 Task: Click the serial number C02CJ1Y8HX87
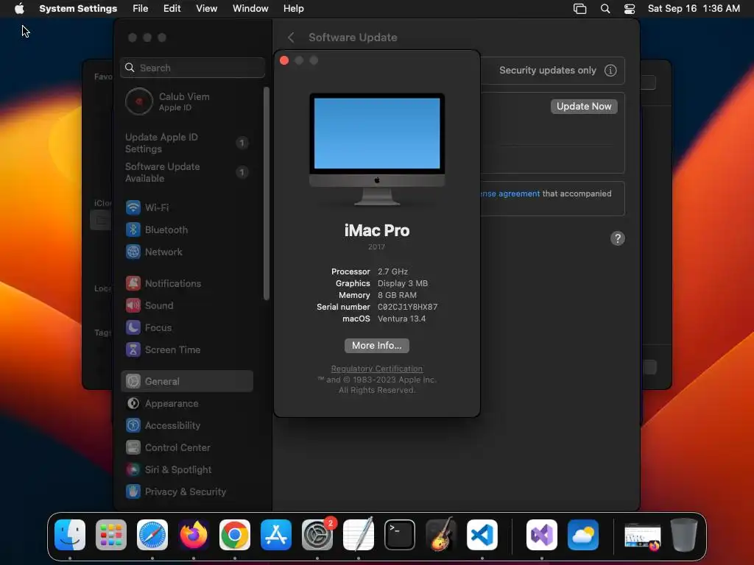tap(408, 307)
